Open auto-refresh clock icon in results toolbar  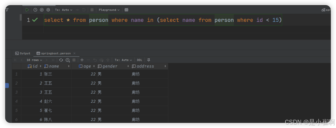[67, 60]
